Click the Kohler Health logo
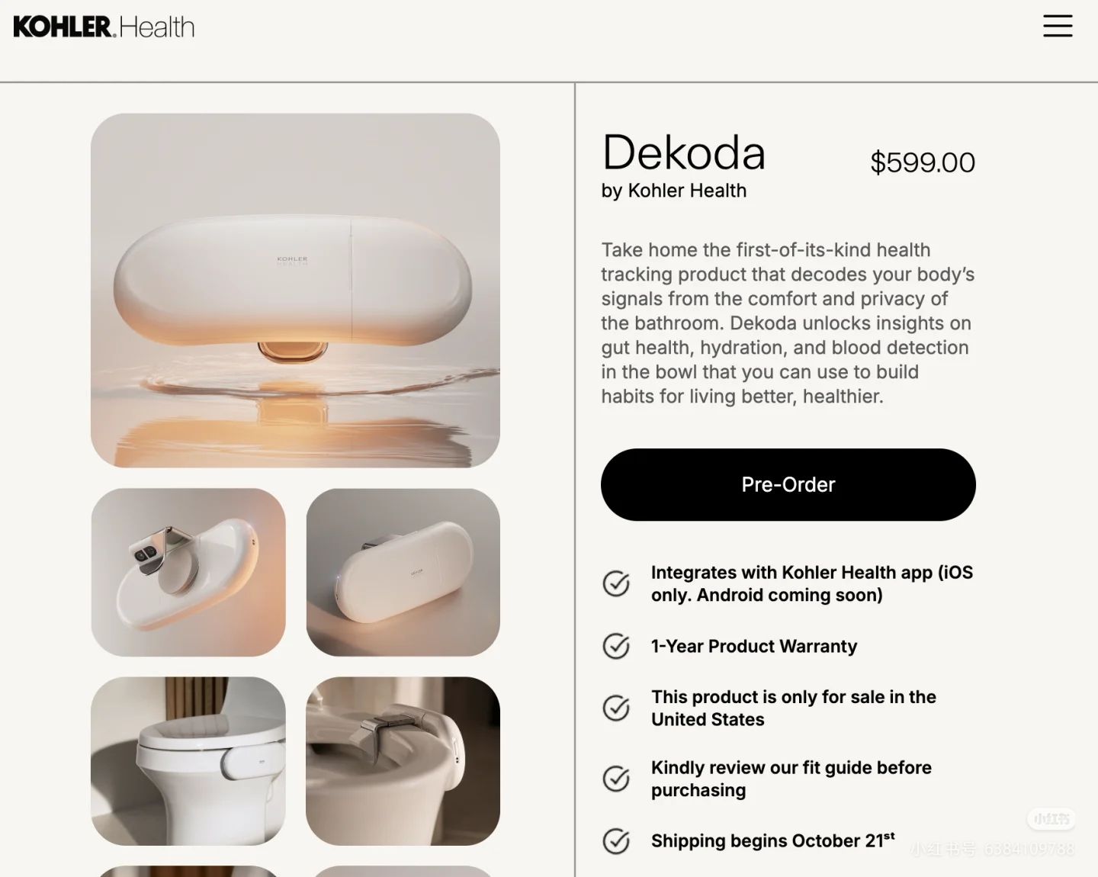 104,27
